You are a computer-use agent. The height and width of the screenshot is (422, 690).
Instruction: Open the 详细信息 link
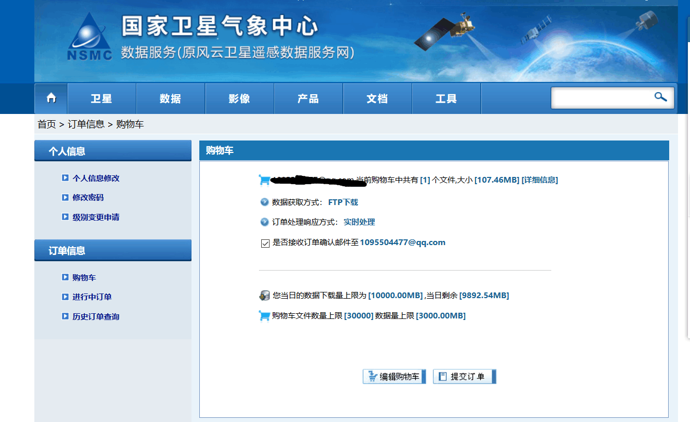[539, 179]
